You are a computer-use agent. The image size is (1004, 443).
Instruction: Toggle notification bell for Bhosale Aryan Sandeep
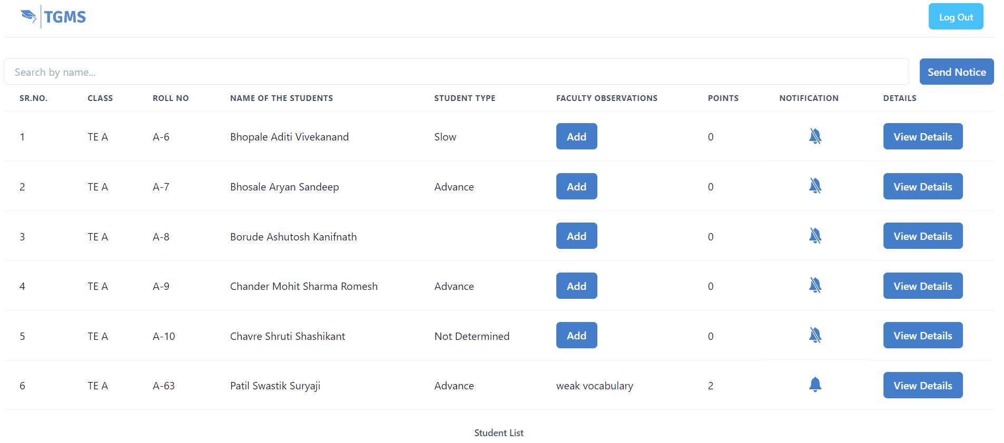(815, 186)
